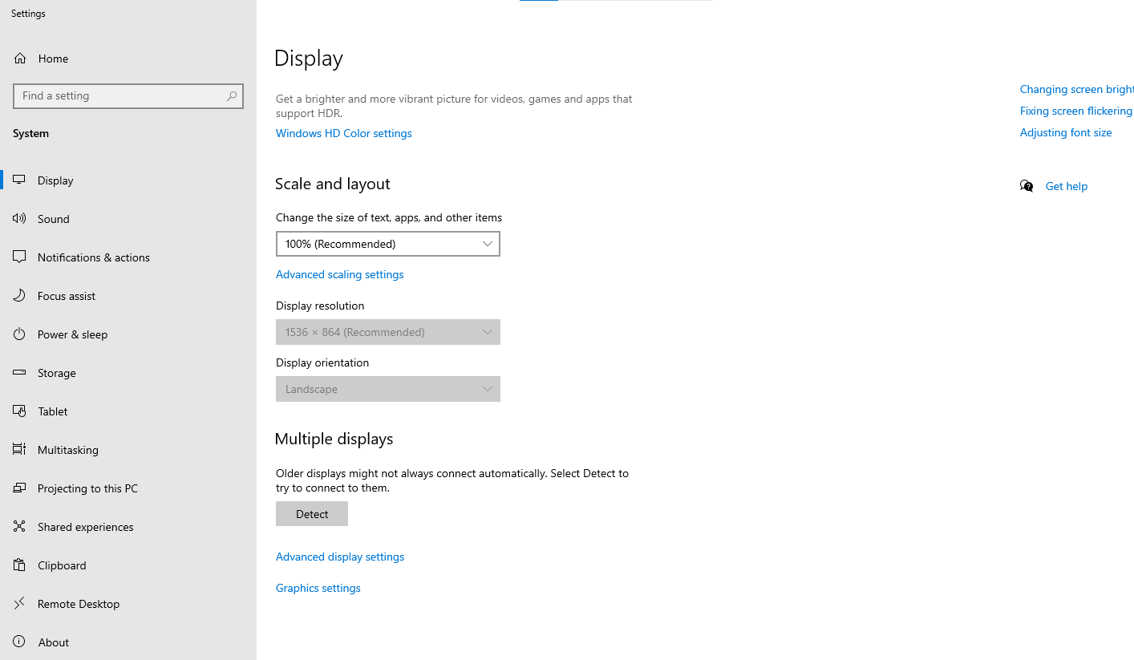Screen dimensions: 1134x660
Task: Open the 100% (Recommended) scale dropdown
Action: coord(387,244)
